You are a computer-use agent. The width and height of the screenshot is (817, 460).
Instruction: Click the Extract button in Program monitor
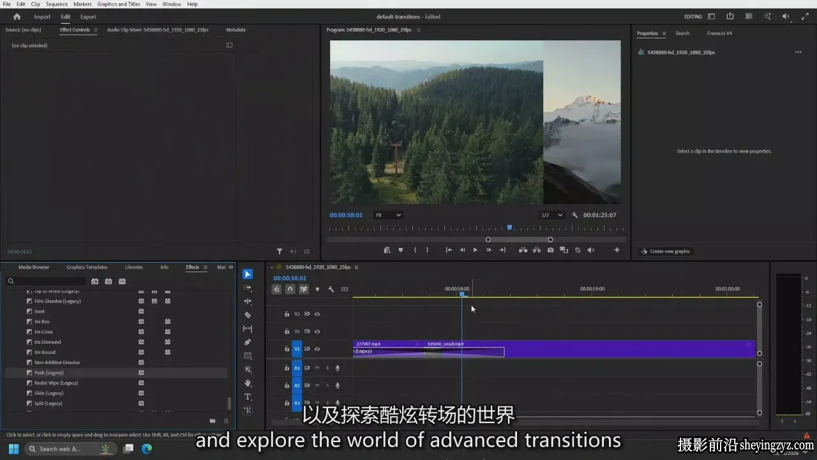537,250
